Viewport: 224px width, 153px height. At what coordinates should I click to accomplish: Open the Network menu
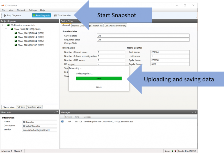(x=21, y=10)
